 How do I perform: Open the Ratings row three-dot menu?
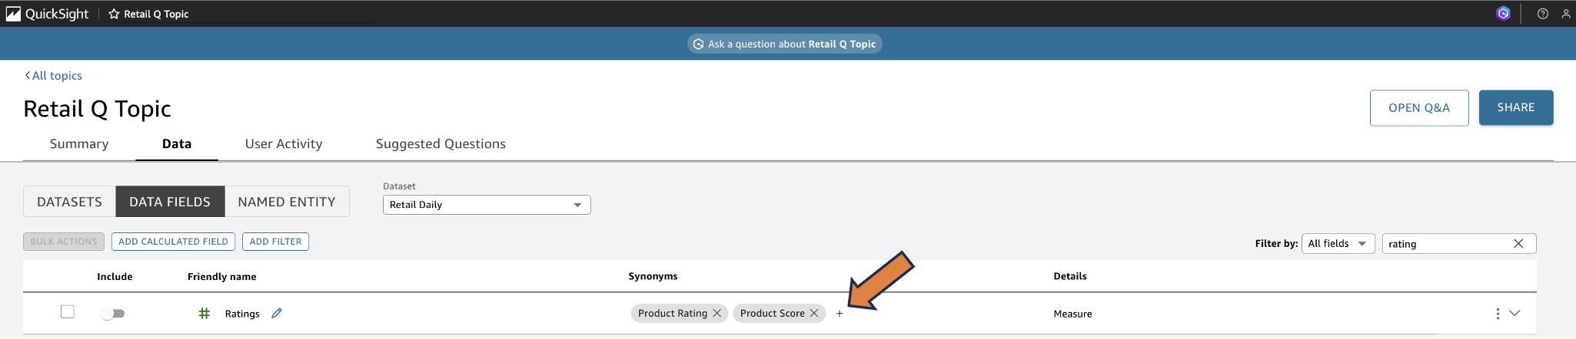click(1497, 314)
